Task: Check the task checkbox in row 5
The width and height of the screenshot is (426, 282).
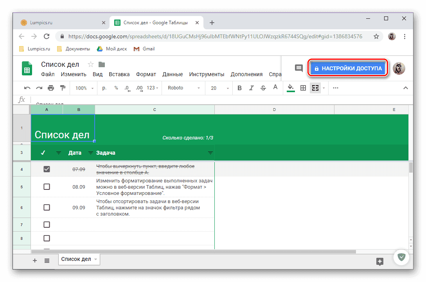Action: [47, 186]
